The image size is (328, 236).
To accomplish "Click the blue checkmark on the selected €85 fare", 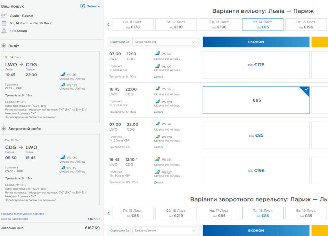I will tap(307, 89).
